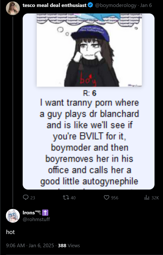
Task: Open the 9:06 AM · Jan 6, 2025 timestamp
Action: point(30,245)
